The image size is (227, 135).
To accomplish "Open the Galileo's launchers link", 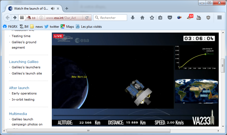I will click(x=26, y=67).
